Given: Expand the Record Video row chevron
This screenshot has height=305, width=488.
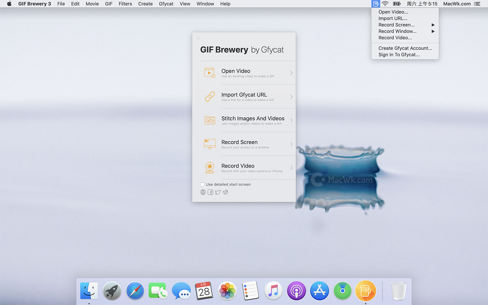Looking at the screenshot, I should click(291, 168).
